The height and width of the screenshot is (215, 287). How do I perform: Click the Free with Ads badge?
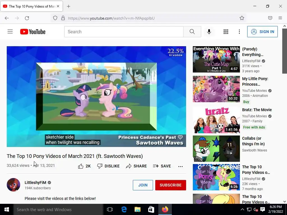click(x=254, y=127)
